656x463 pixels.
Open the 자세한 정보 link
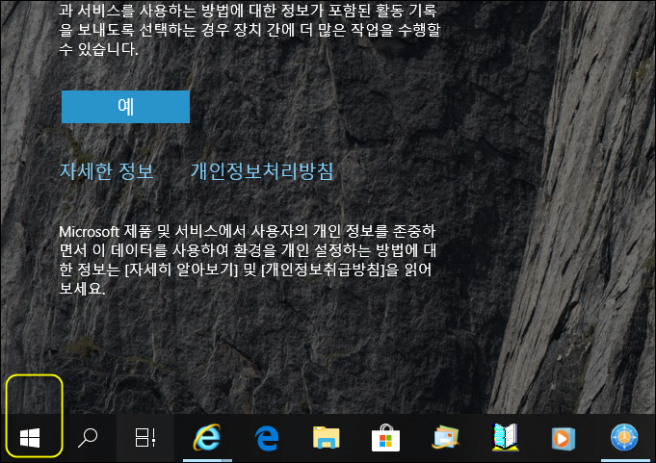(x=107, y=171)
